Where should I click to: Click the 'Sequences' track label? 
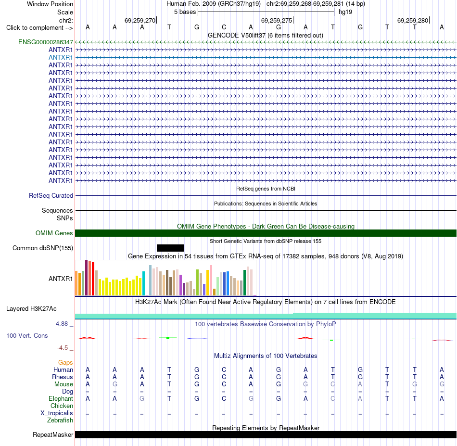[x=57, y=210]
